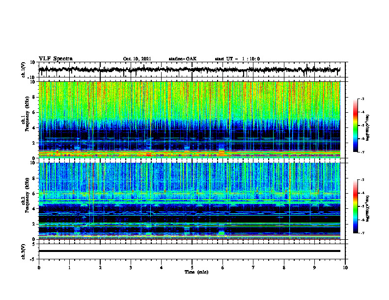Pick the ch.2 color scale bar
389x300 pixels.
(355, 206)
